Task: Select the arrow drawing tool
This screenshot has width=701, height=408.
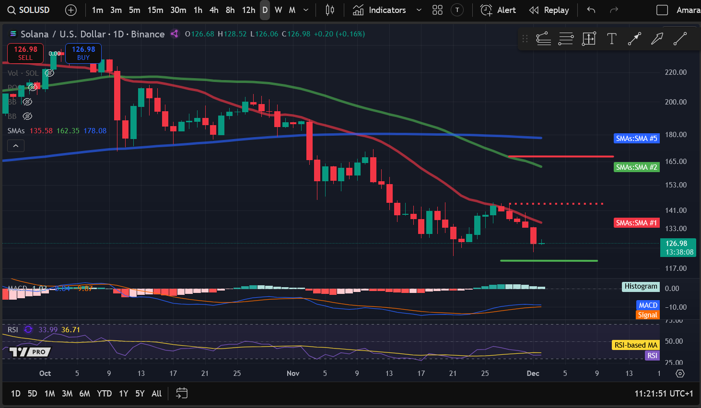Action: [x=657, y=39]
